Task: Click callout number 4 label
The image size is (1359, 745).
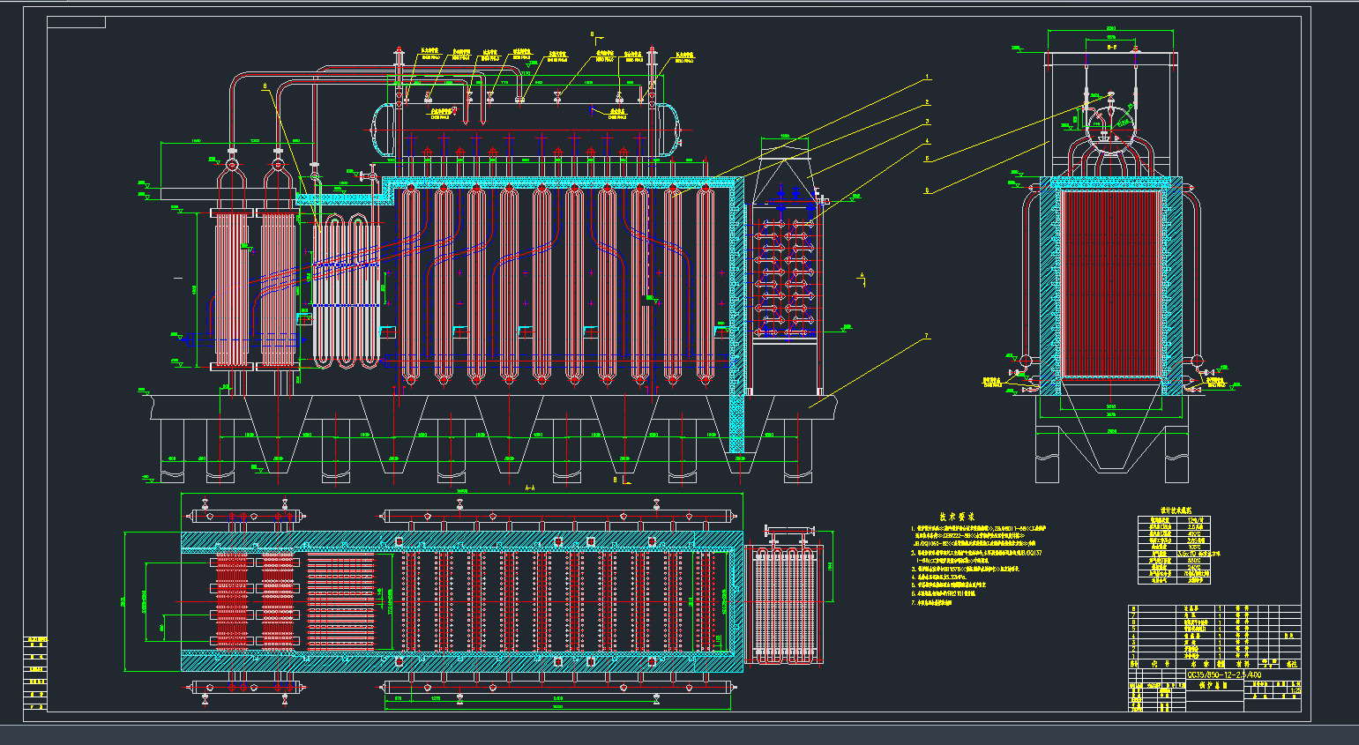Action: tap(927, 141)
